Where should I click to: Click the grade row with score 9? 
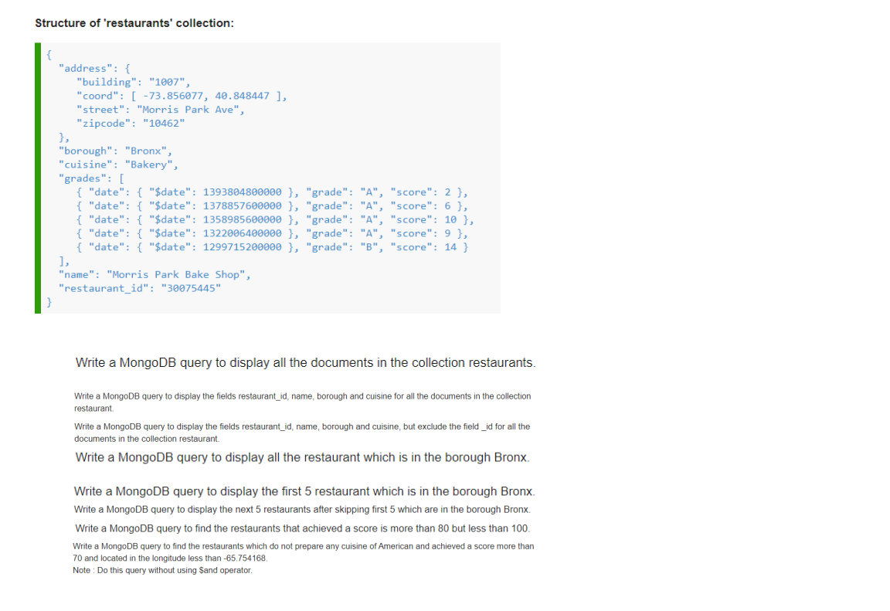(272, 233)
